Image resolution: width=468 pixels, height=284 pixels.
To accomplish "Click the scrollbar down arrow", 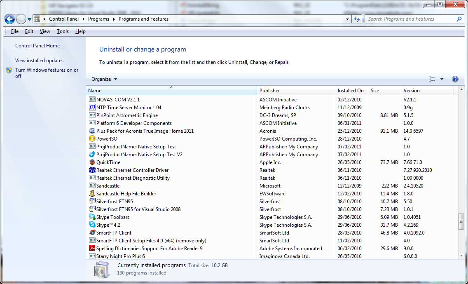I will point(461,256).
